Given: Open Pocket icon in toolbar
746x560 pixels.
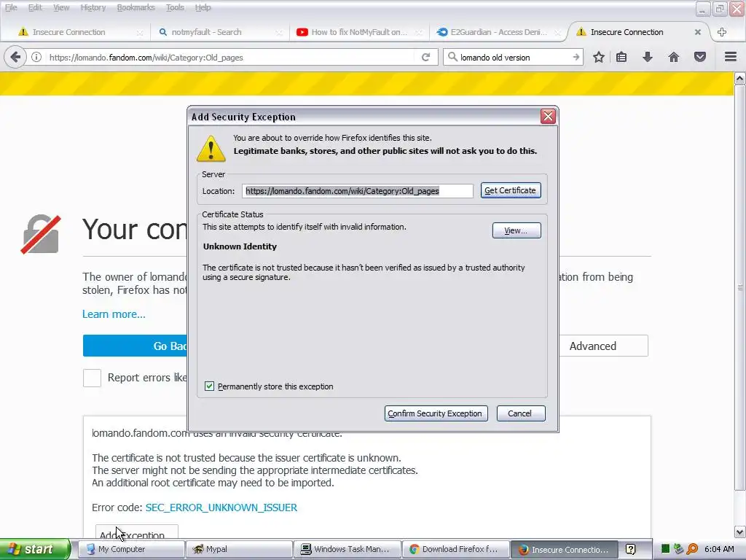Looking at the screenshot, I should (x=700, y=57).
